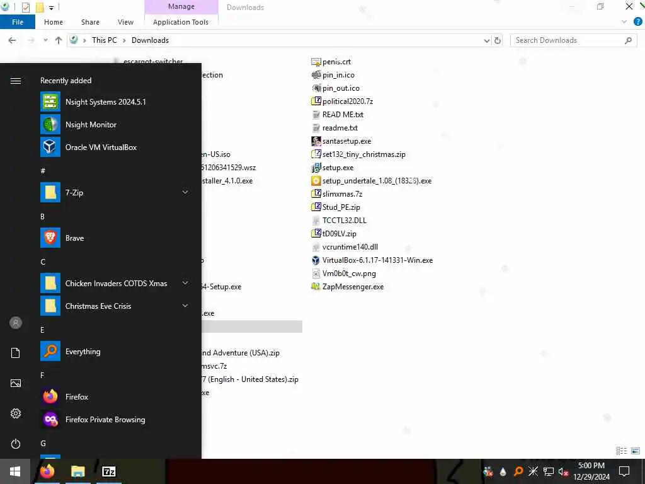
Task: Open the Everything tray search icon
Action: coord(518,471)
